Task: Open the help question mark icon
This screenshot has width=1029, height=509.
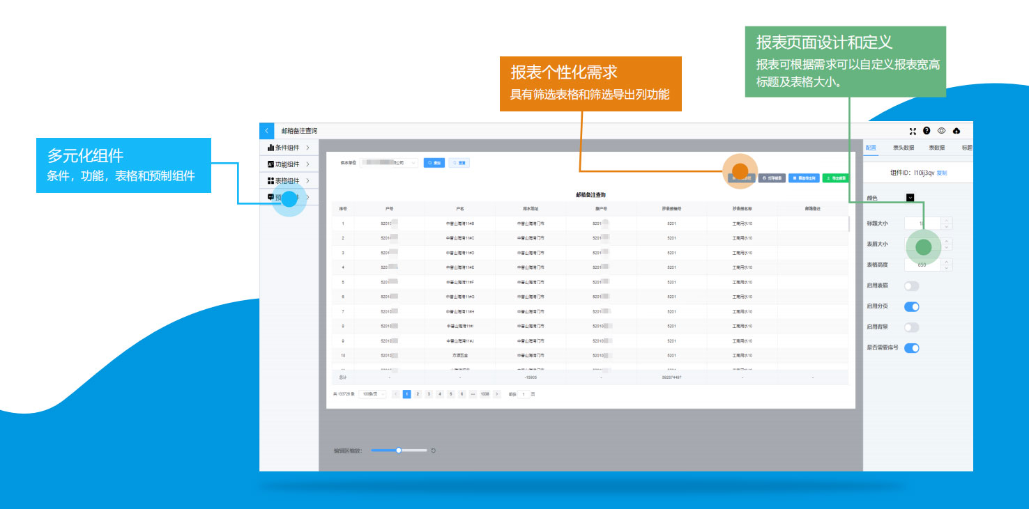Action: [x=927, y=130]
